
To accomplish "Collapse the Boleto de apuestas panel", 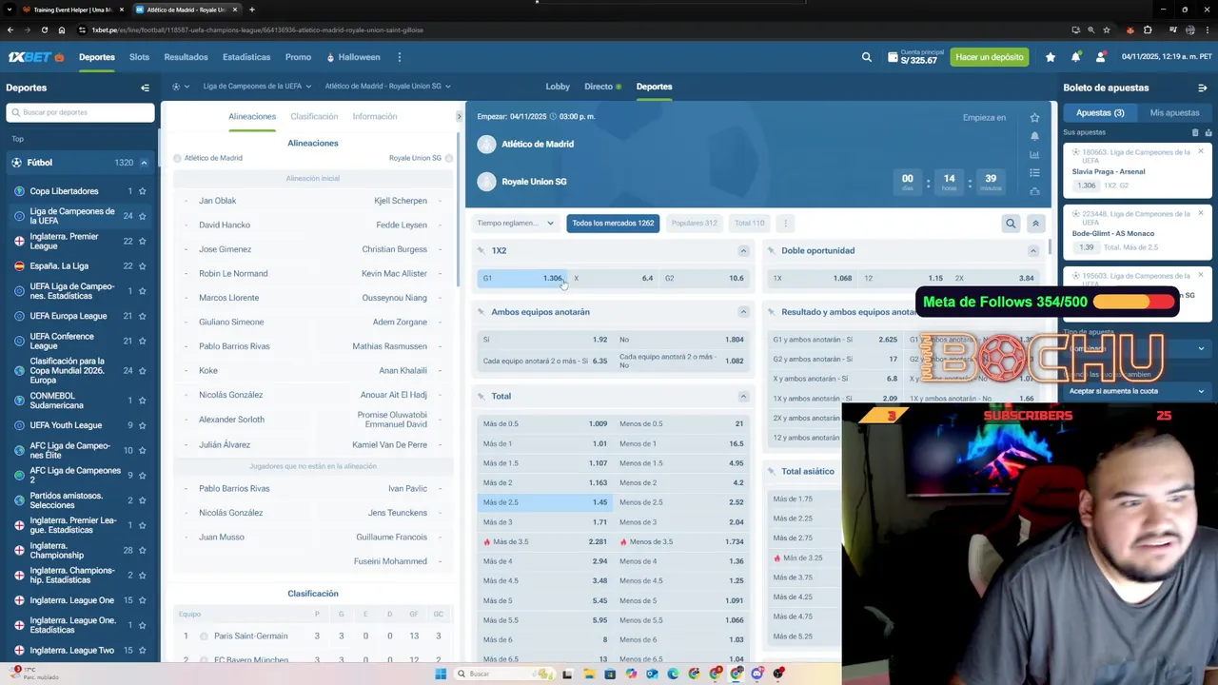I will point(1202,88).
